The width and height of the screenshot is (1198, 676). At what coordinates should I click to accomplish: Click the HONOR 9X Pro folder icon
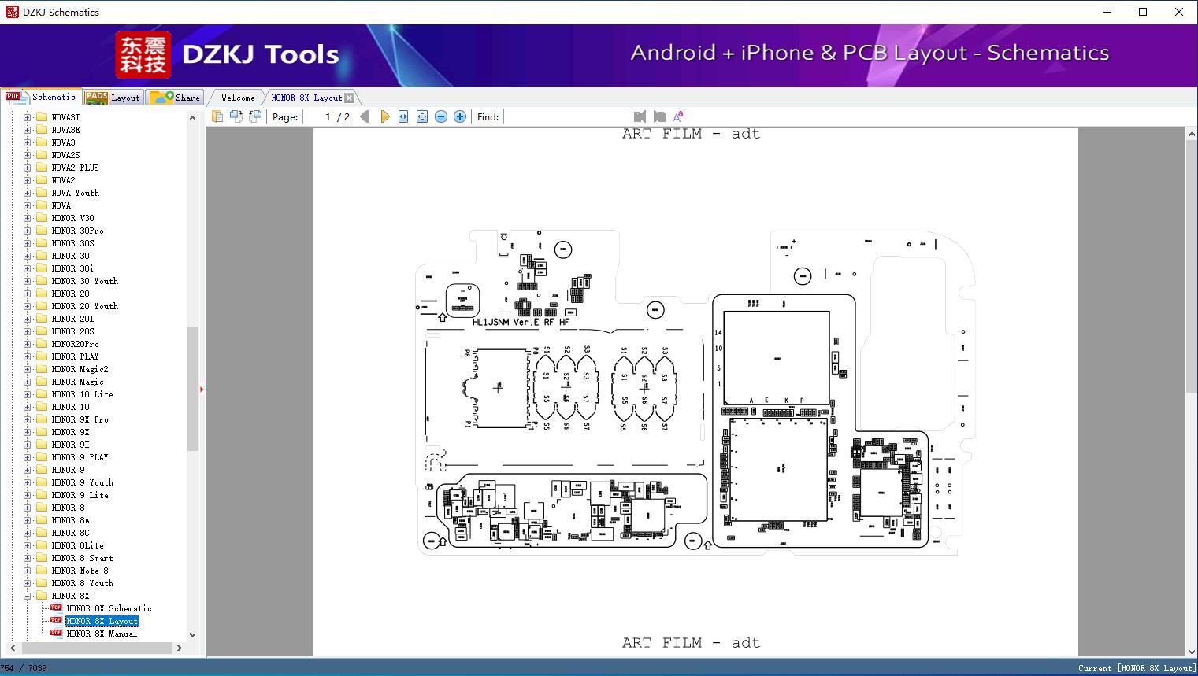click(x=42, y=419)
